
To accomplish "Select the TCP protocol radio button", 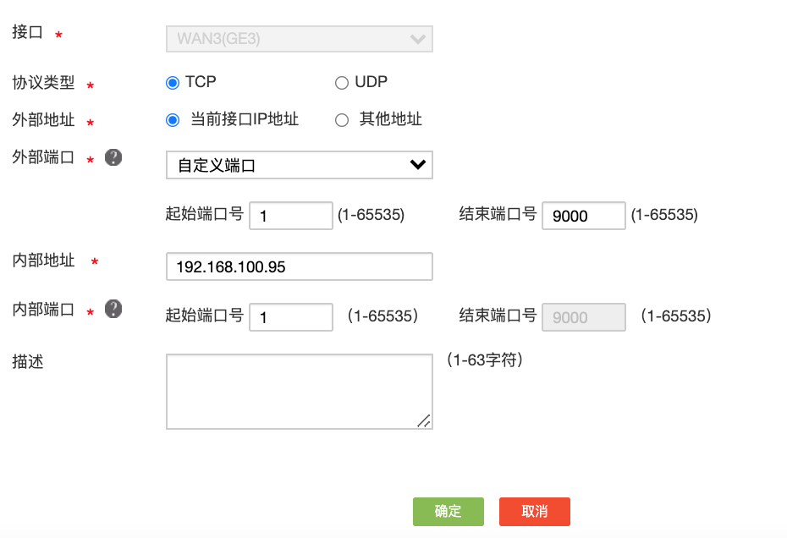I will pos(173,83).
